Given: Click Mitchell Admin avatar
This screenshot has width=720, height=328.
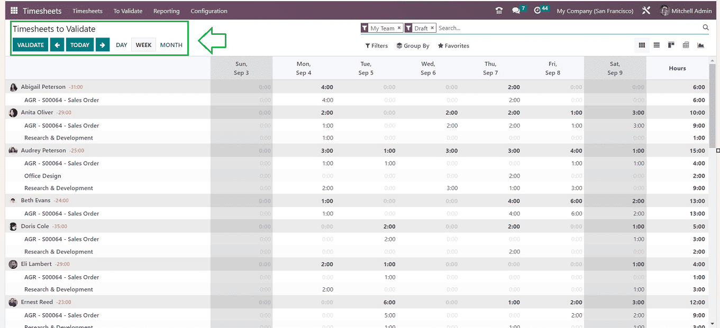Looking at the screenshot, I should (664, 11).
